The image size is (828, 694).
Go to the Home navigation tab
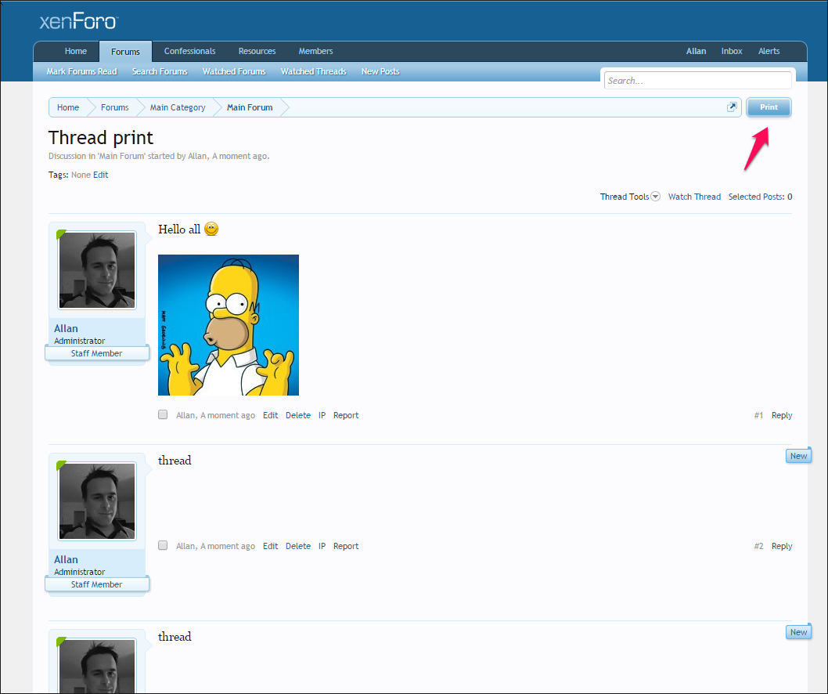75,51
